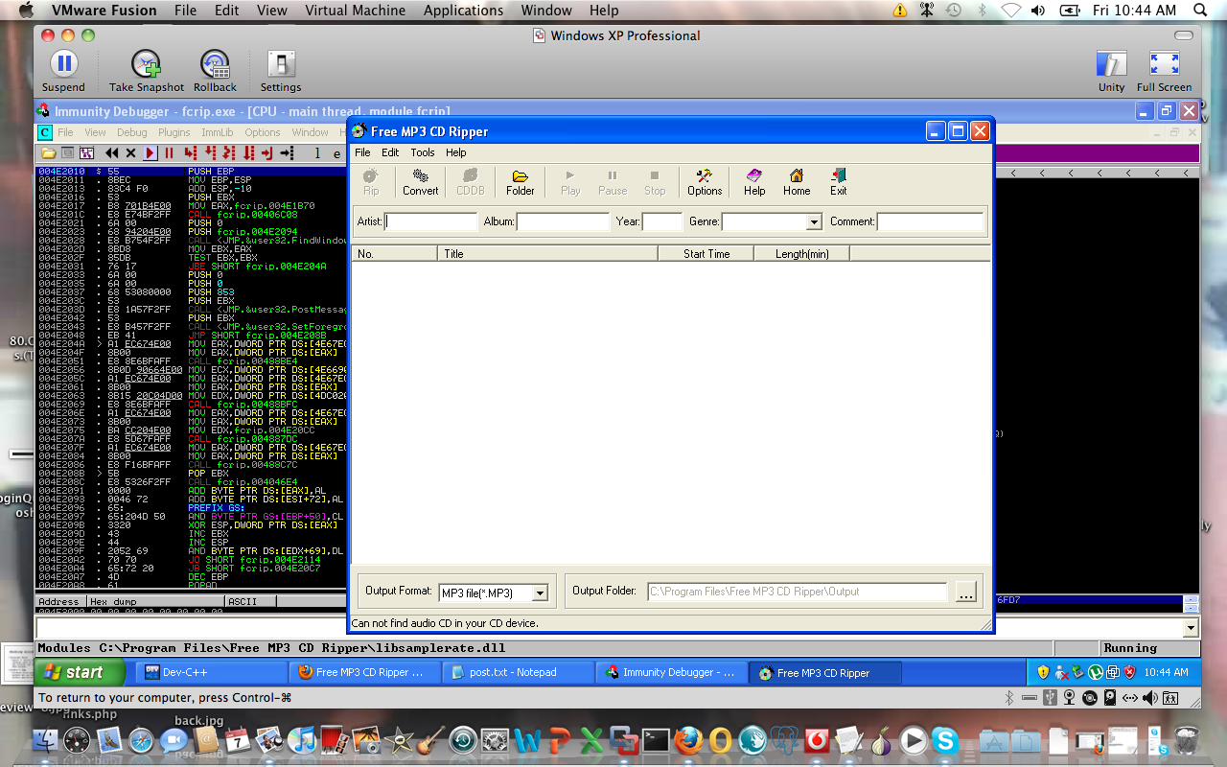Open Tools menu in Free MP3 CD Ripper
The width and height of the screenshot is (1227, 767).
[x=423, y=152]
